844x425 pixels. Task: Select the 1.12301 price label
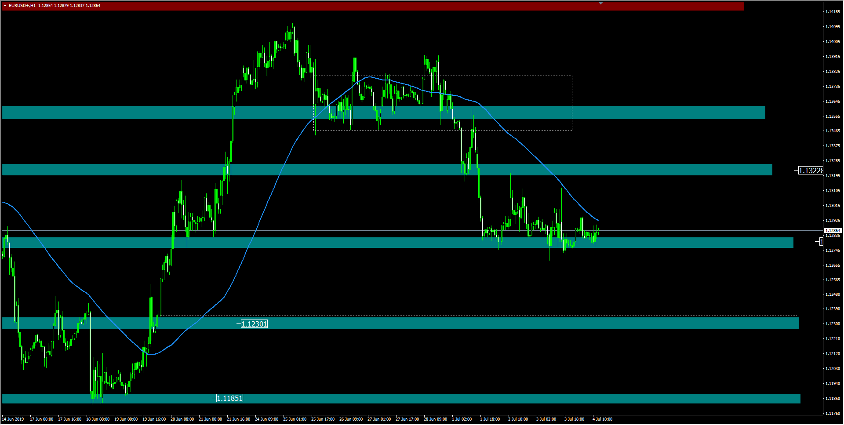[x=254, y=324]
